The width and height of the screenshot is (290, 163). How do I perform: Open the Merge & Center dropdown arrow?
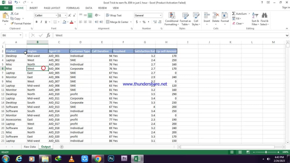pyautogui.click(x=131, y=22)
